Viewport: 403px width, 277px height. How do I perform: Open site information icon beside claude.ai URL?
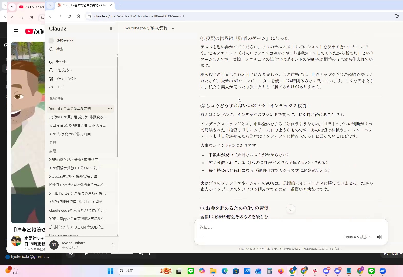click(89, 16)
